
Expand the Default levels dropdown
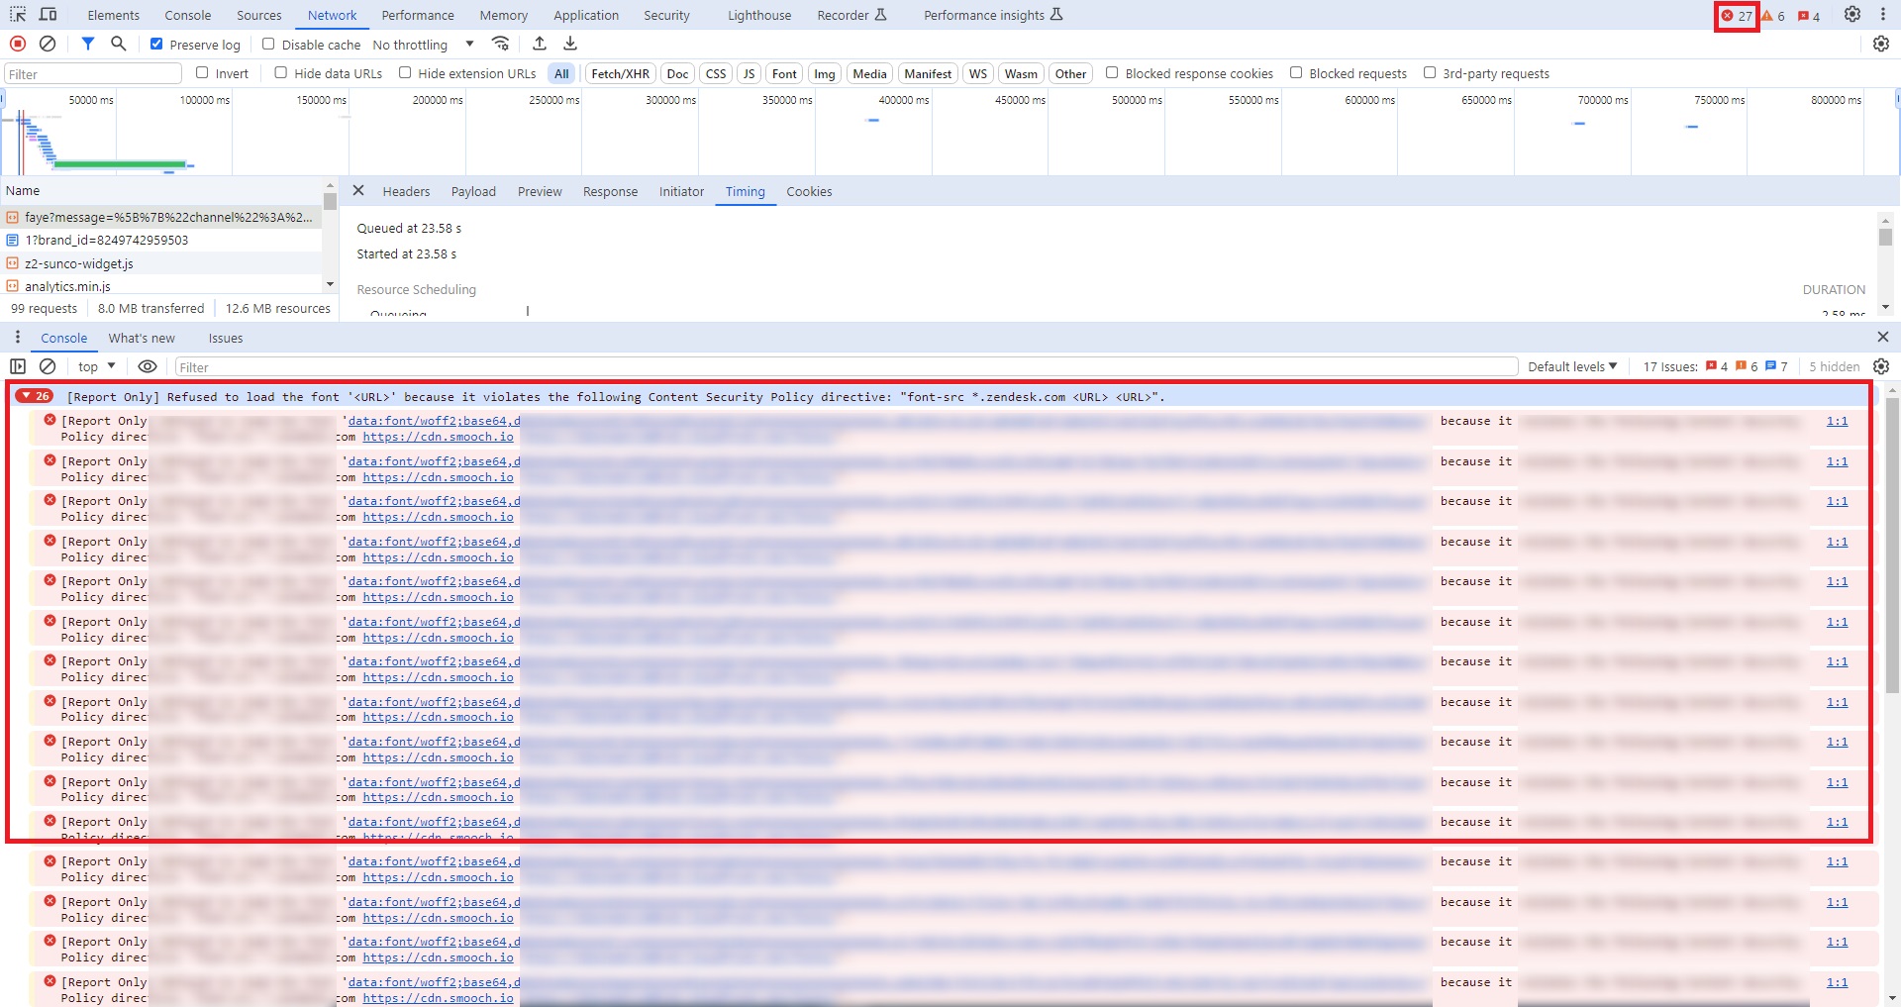[1571, 366]
